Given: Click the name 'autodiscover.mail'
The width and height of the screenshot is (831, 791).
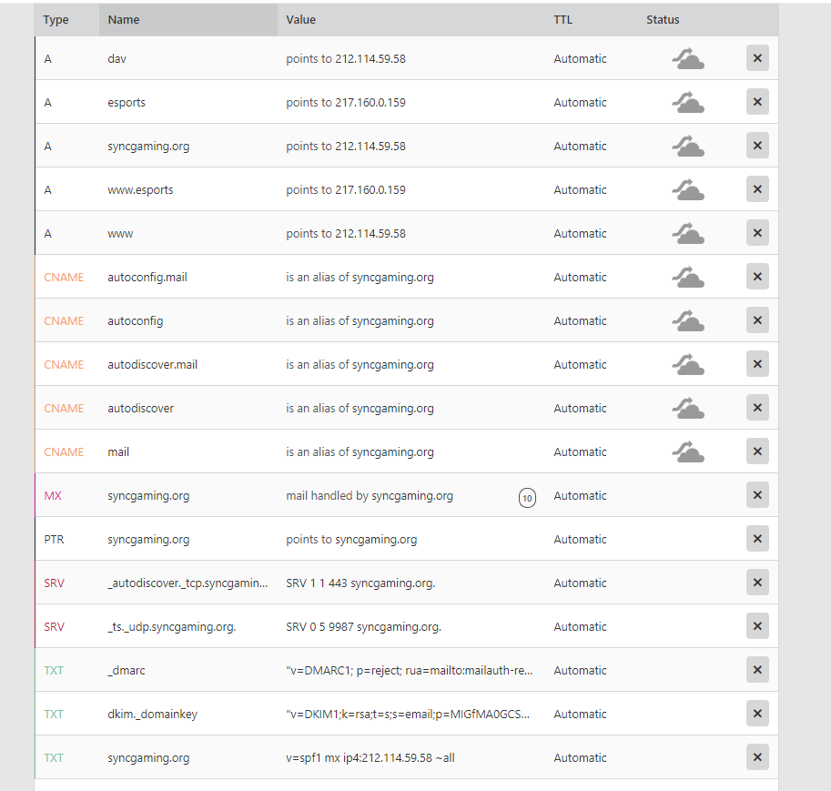Looking at the screenshot, I should coord(153,365).
